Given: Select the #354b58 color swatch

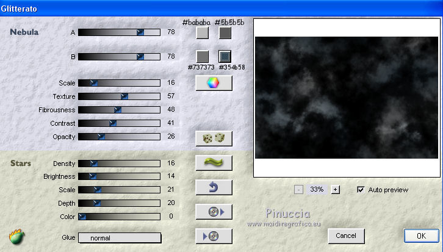Looking at the screenshot, I should 225,57.
